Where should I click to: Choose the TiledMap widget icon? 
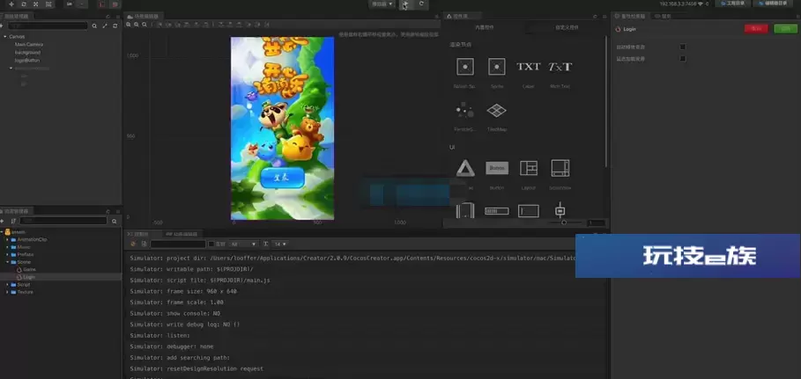496,110
